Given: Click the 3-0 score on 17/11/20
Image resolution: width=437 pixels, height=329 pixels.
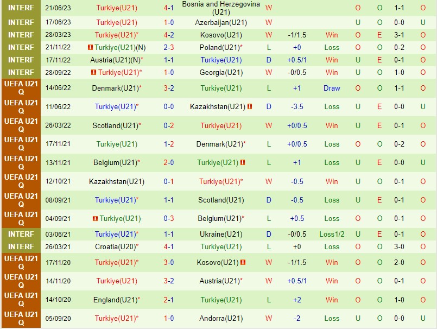Looking at the screenshot, I should click(x=169, y=262).
